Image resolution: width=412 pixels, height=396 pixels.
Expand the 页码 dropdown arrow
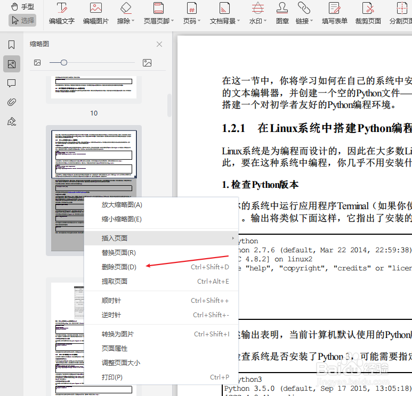pos(199,20)
